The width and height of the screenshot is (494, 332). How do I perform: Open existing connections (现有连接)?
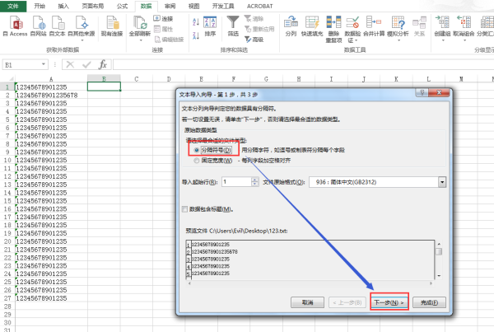pyautogui.click(x=112, y=26)
